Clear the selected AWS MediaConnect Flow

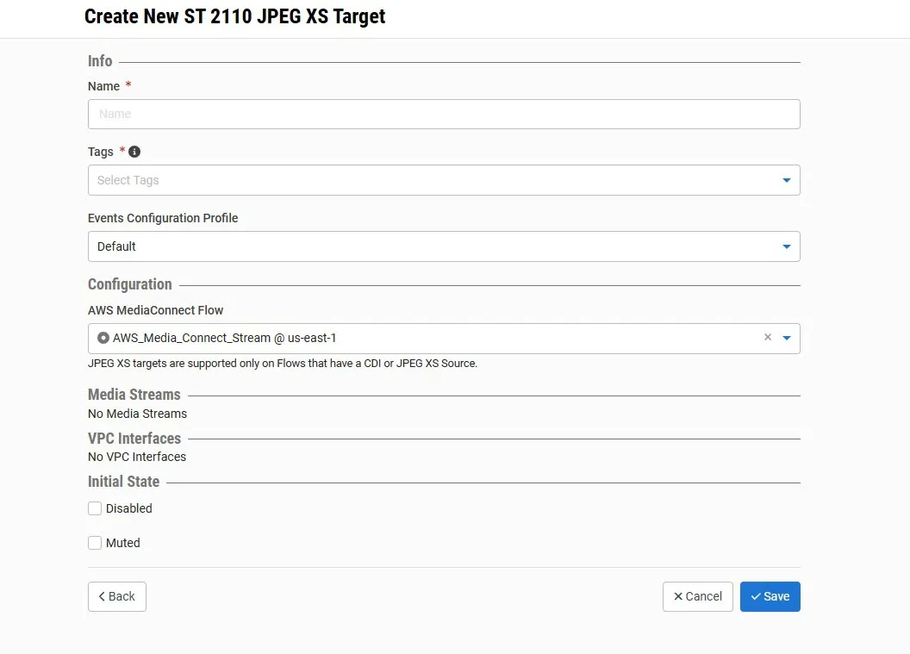click(768, 337)
